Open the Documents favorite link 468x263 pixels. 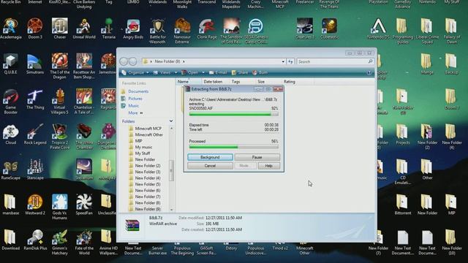point(138,91)
